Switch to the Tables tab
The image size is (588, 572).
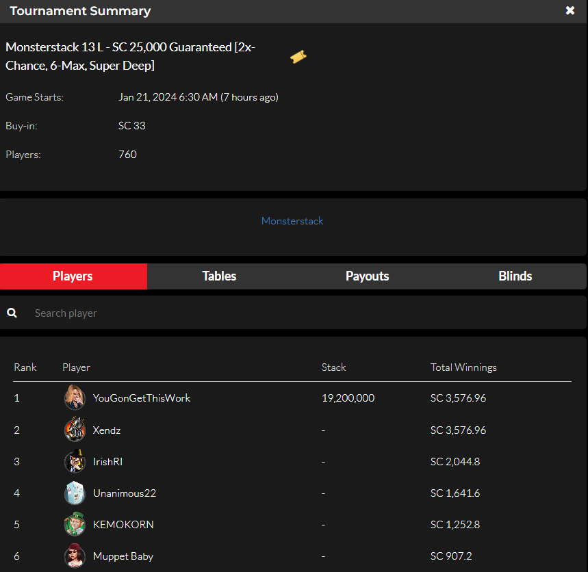(219, 276)
